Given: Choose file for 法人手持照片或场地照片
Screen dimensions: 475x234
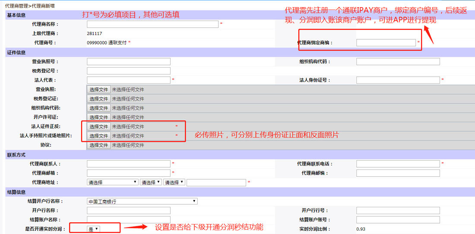Looking at the screenshot, I should tap(99, 136).
